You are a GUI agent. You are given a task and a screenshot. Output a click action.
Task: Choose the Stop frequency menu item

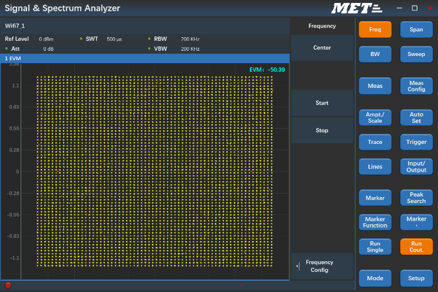pos(322,130)
